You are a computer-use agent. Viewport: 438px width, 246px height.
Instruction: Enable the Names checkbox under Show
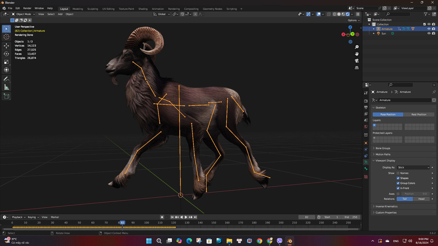pyautogui.click(x=398, y=173)
